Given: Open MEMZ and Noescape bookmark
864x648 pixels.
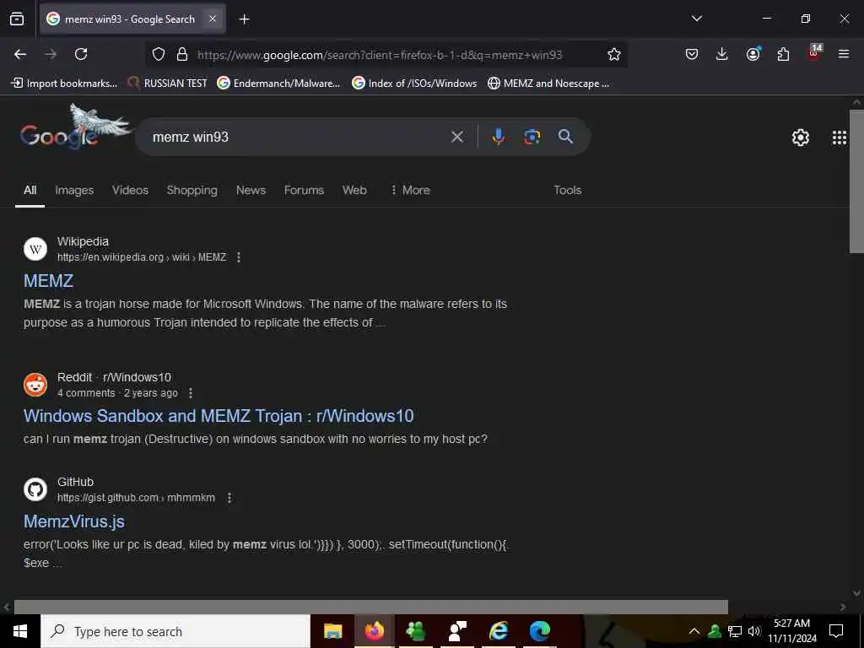Looking at the screenshot, I should [548, 84].
